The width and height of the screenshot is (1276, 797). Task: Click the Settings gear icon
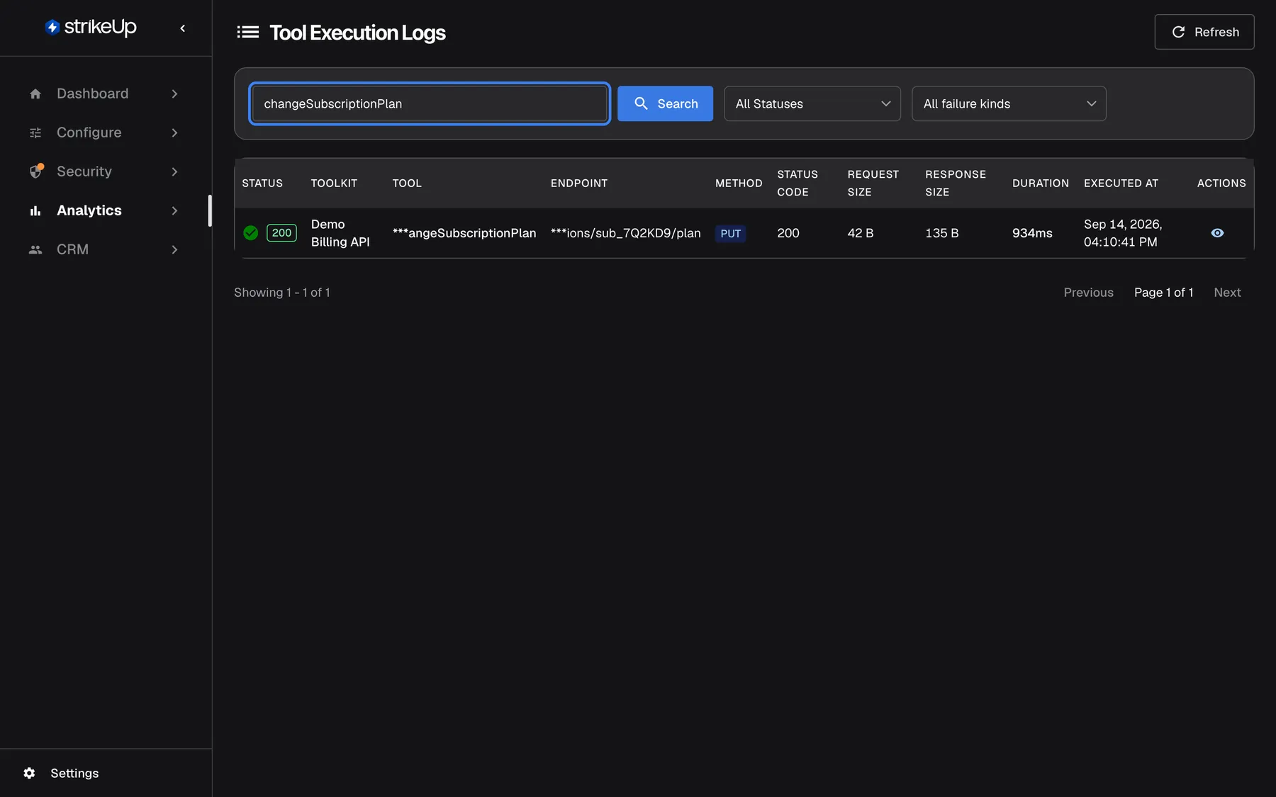(29, 773)
